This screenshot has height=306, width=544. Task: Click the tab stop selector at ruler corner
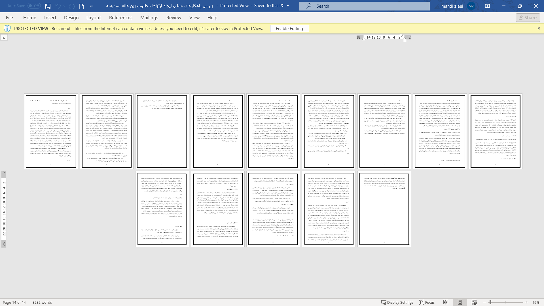coord(4,37)
